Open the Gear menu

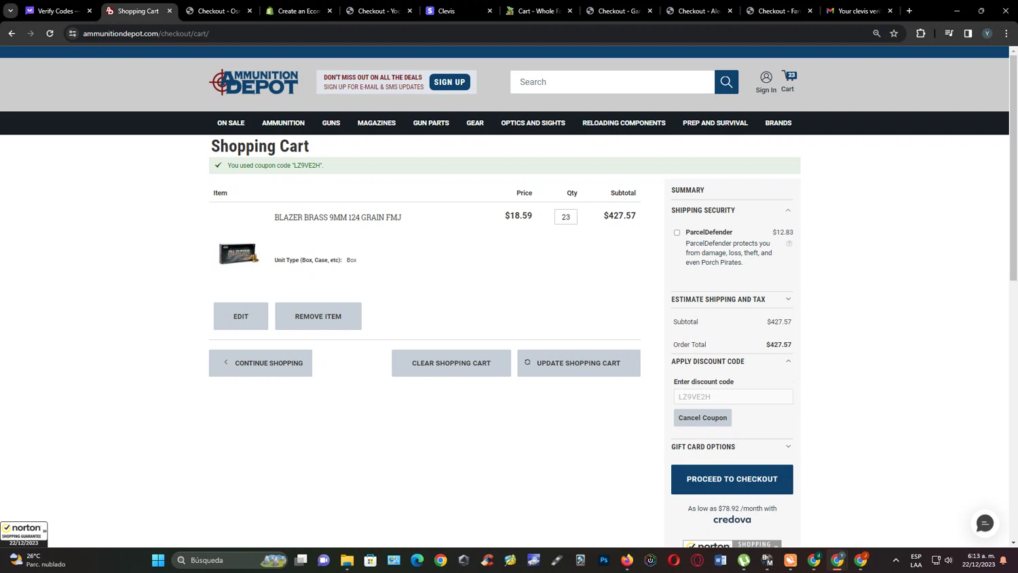coord(475,123)
